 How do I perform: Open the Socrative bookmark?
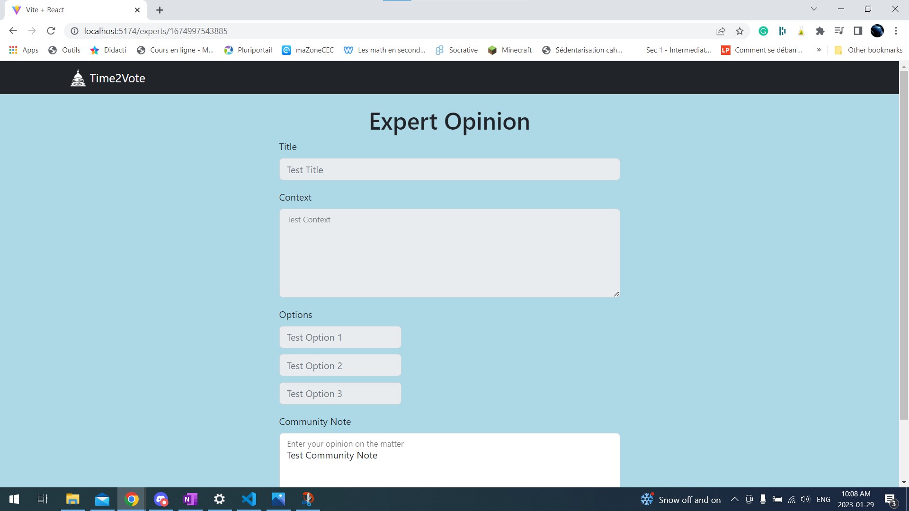pos(456,50)
